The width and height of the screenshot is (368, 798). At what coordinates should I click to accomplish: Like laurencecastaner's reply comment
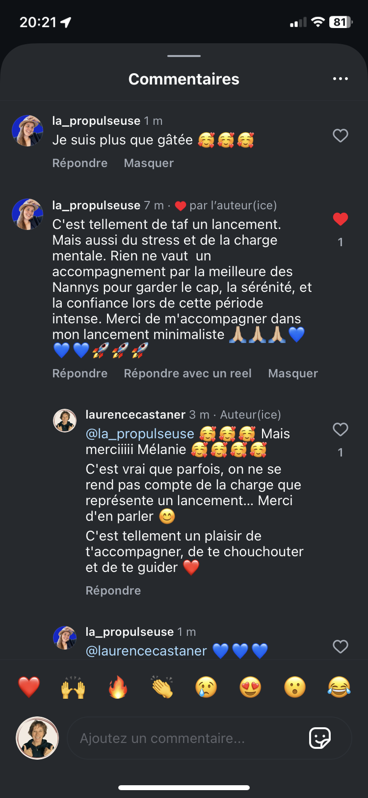[340, 429]
